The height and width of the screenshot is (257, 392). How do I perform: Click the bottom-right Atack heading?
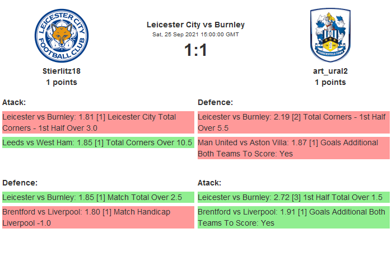[x=209, y=183]
